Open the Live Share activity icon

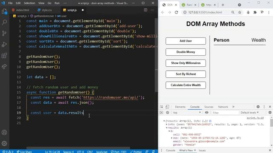point(4,67)
